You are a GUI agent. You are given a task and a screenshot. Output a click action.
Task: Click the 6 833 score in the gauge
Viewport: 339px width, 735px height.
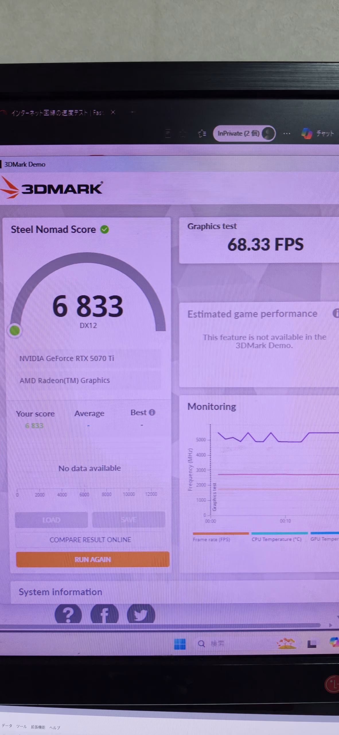88,306
